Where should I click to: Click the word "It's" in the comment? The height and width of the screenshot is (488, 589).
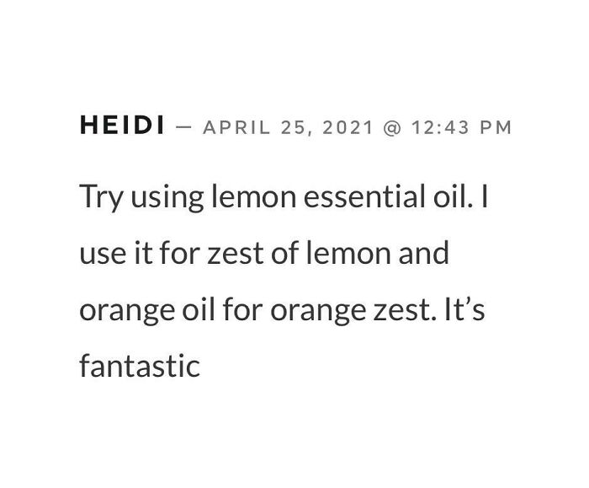(x=464, y=308)
